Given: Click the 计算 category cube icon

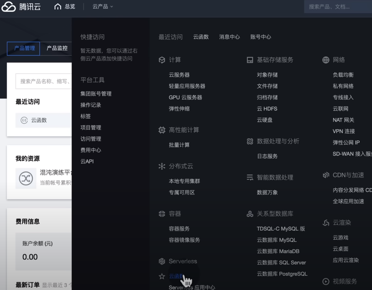Looking at the screenshot, I should (162, 60).
